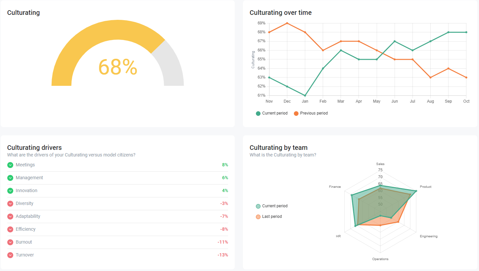The image size is (479, 271).
Task: Hide Last period series in radar legend
Action: [x=268, y=217]
